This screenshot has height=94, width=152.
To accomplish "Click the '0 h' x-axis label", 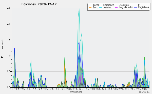I will click(11, 89).
